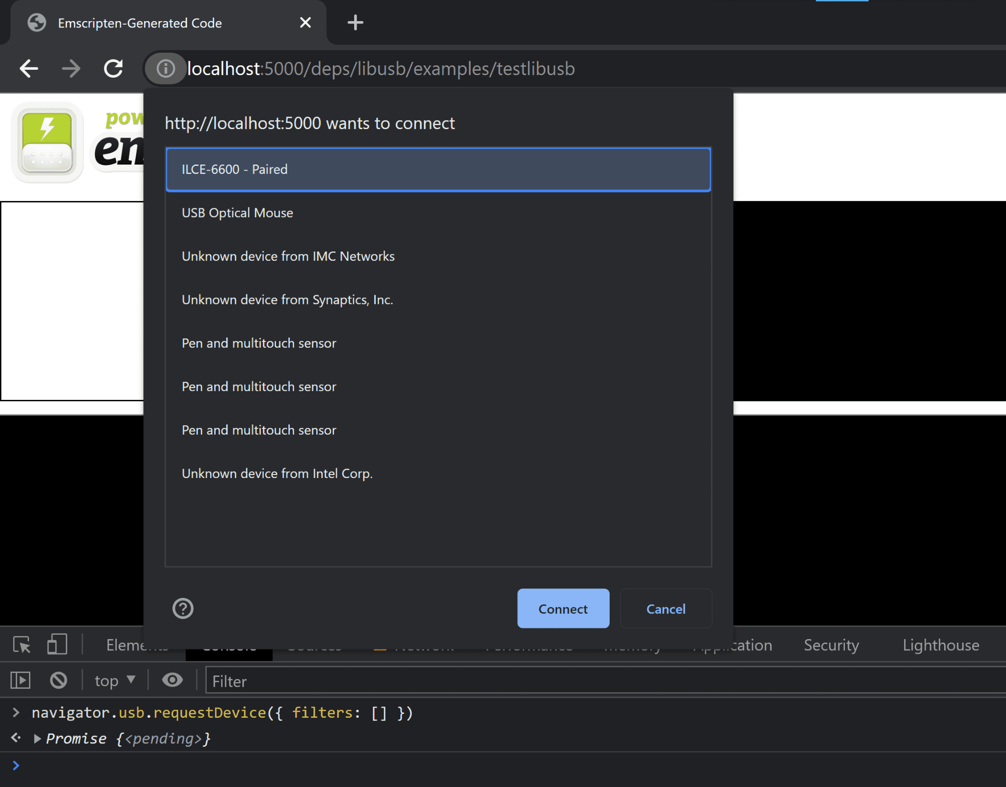Select ILCE-6600 - Paired device

pos(438,168)
